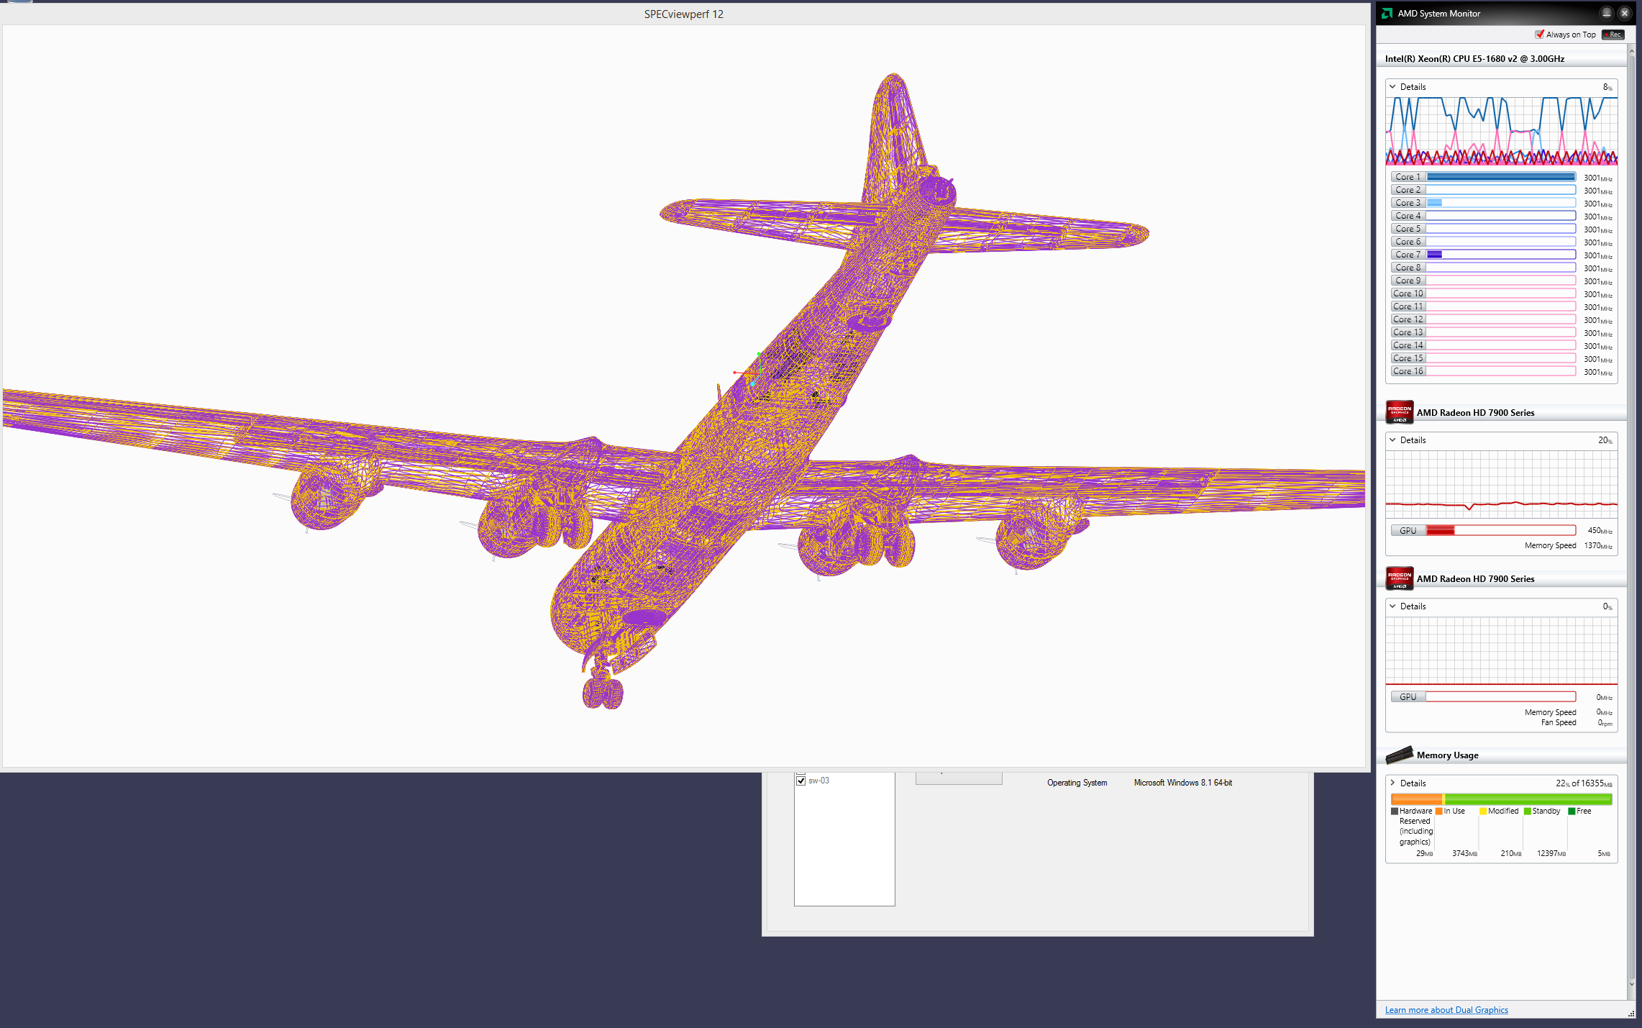
Task: Open Learn more about Dual Graphics link
Action: click(x=1446, y=1010)
